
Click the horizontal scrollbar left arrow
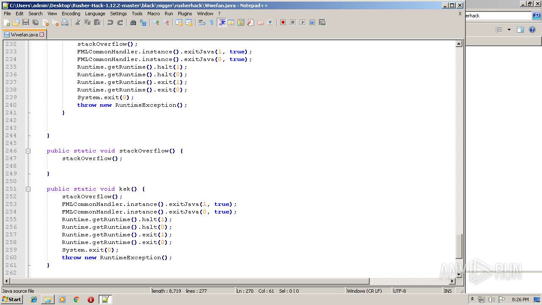click(x=6, y=281)
